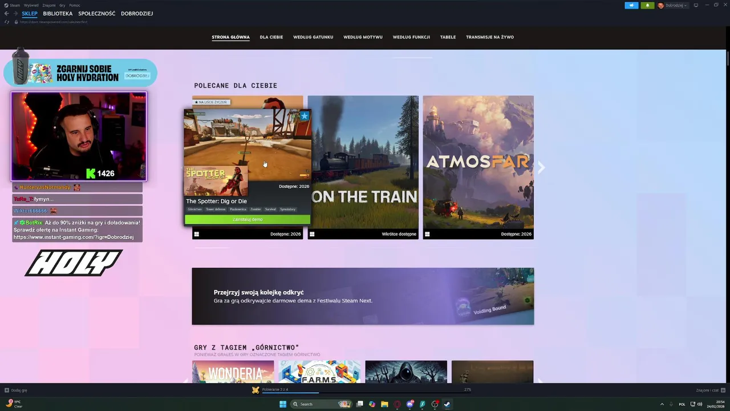
Task: Click the download game icon in Steam bottom bar
Action: (255, 390)
